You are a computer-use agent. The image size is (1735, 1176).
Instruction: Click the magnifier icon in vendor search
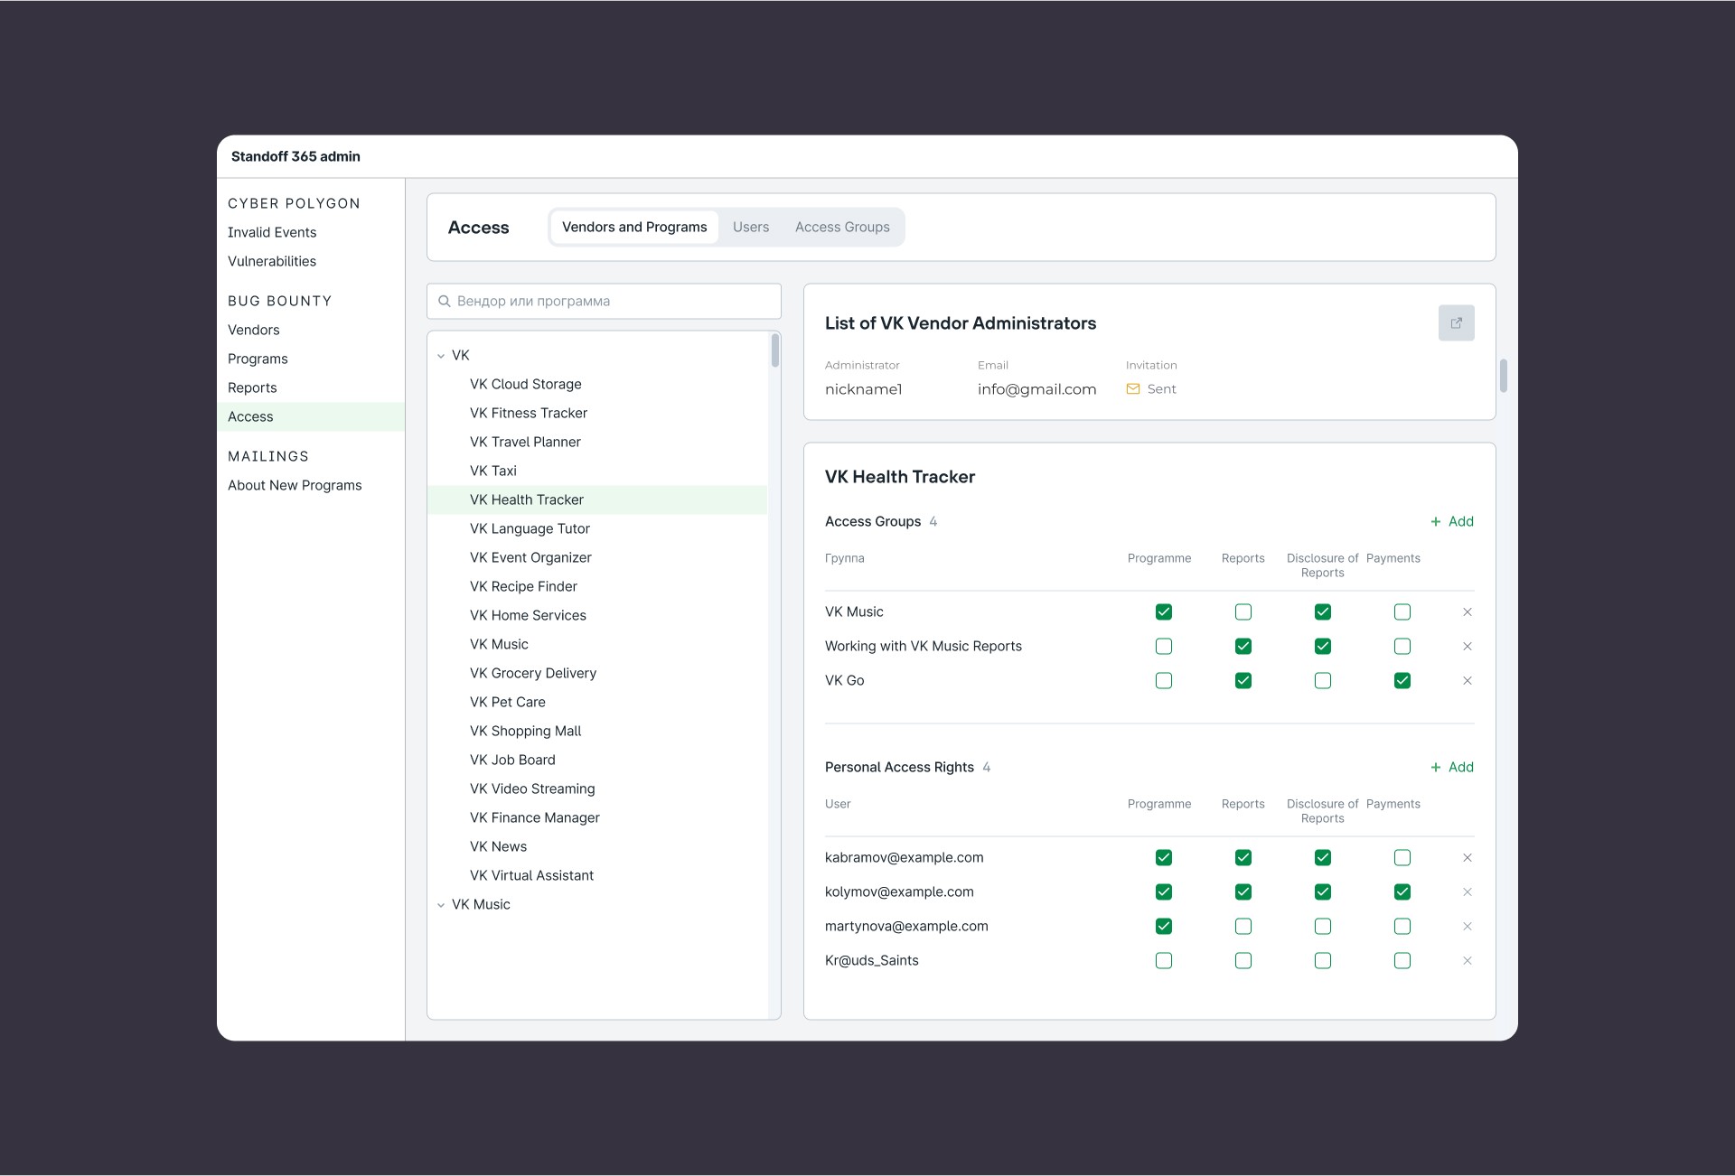[x=445, y=301]
